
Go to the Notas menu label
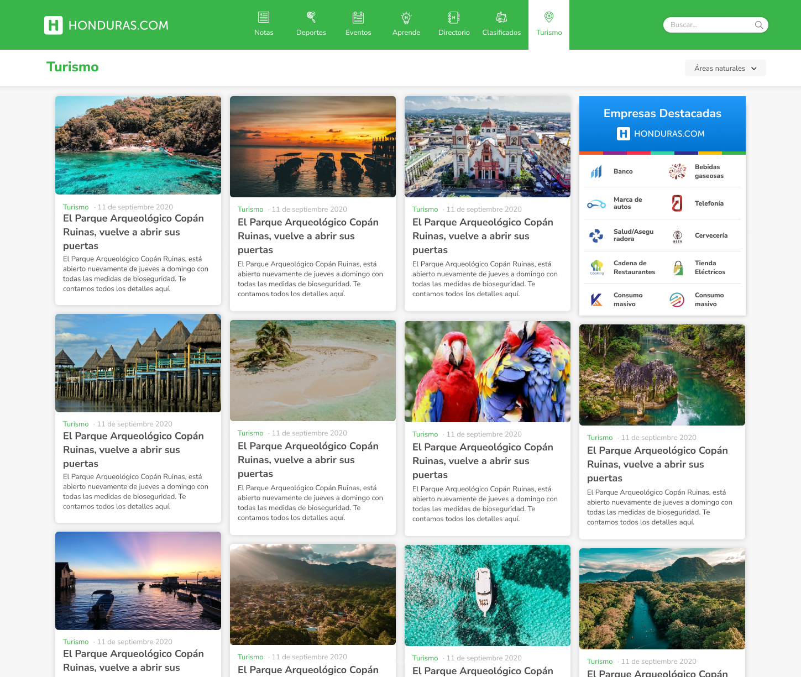(x=264, y=33)
